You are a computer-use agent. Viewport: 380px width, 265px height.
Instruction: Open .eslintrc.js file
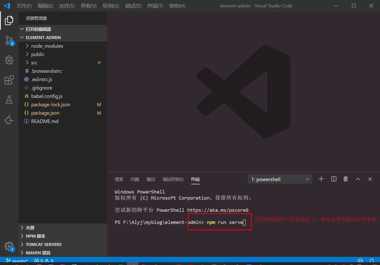[x=63, y=79]
